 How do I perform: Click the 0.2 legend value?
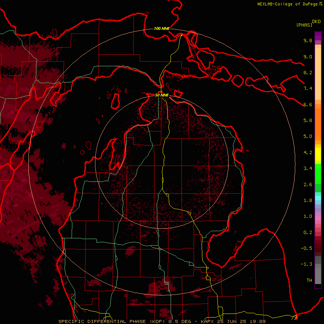[x=308, y=233]
